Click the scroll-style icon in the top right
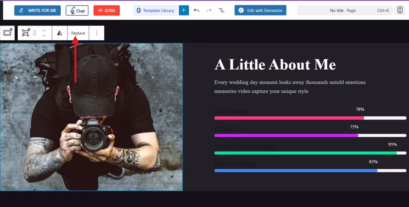This screenshot has width=409, height=207. [x=400, y=10]
